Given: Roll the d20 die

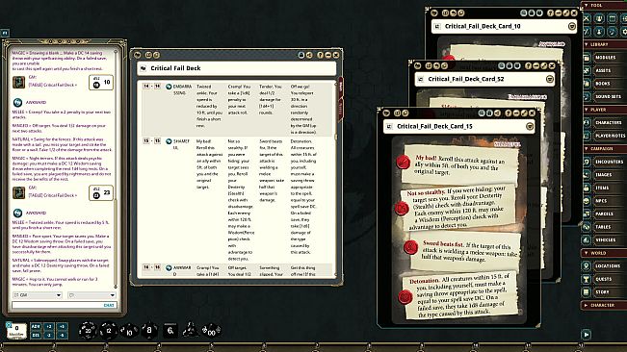Looking at the screenshot, I should (88, 331).
